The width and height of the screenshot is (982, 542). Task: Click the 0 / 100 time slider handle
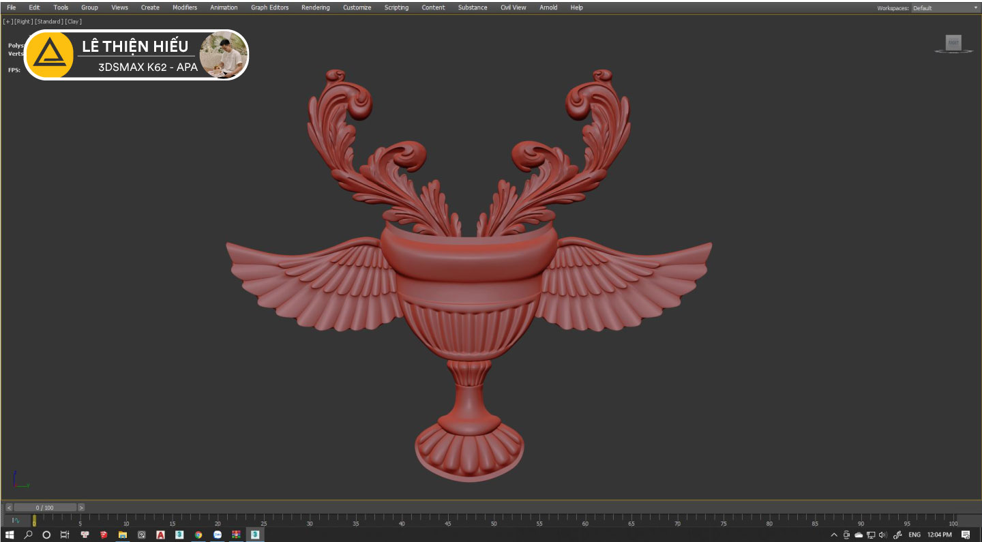[x=45, y=507]
